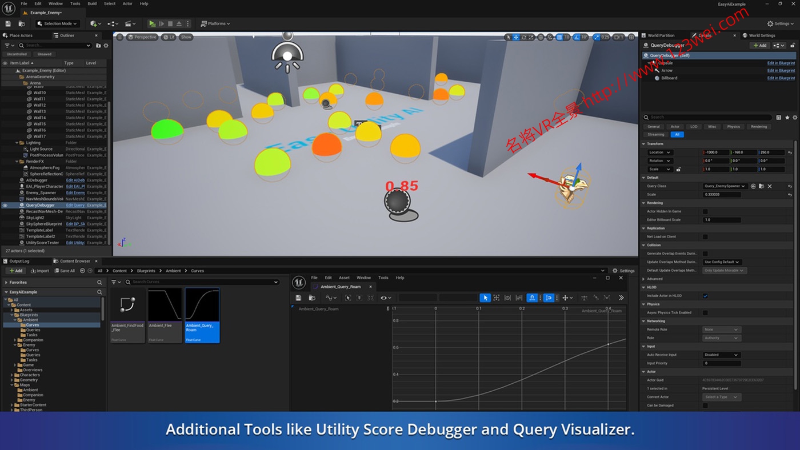Click the viewport hamburger options icon
800x450 pixels.
point(120,37)
